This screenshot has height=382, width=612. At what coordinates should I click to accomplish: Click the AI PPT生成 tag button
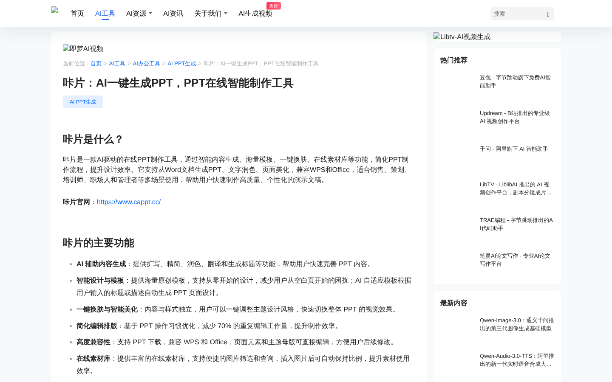83,102
